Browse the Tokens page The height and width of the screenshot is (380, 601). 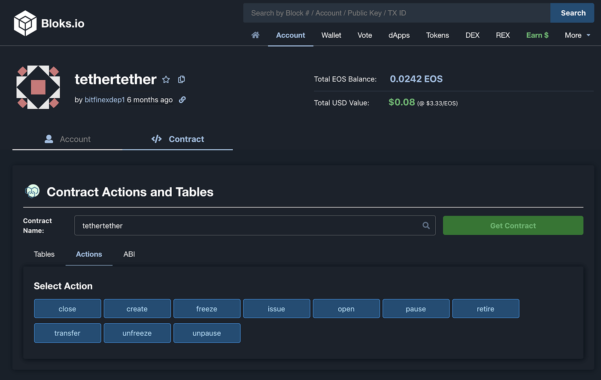pyautogui.click(x=437, y=35)
